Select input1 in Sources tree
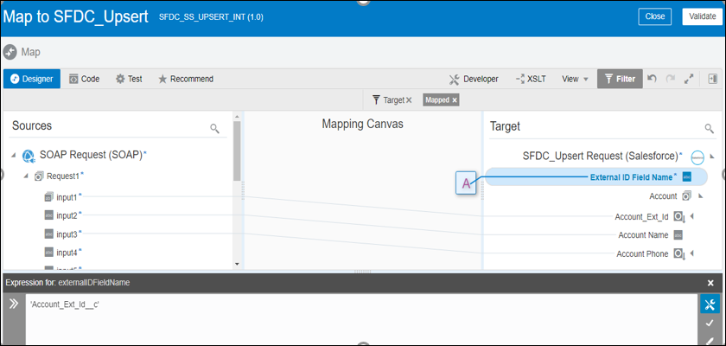Viewport: 726px width, 346px height. click(x=67, y=198)
